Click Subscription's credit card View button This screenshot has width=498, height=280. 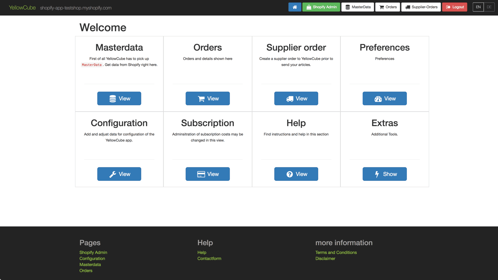[x=208, y=174]
